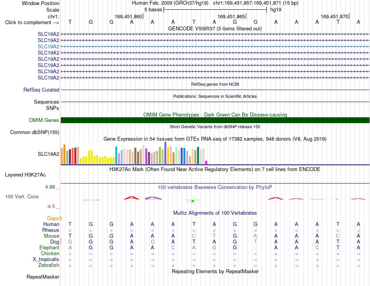Click the dark green OMIM gene bar
Screen dimensions: 370x286
[215, 120]
